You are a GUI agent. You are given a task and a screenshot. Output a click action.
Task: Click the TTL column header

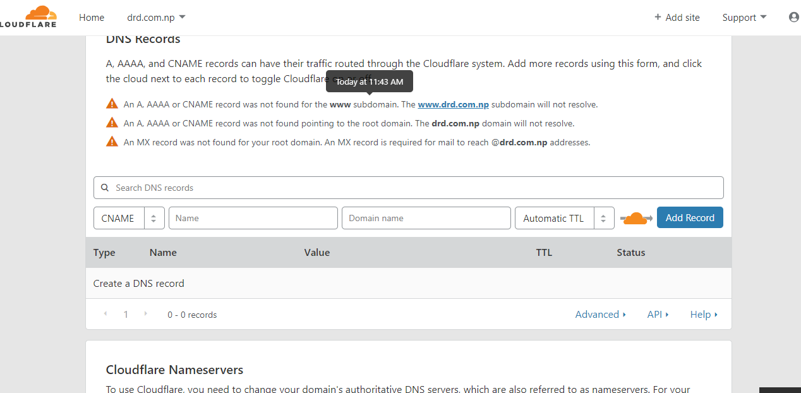click(544, 252)
